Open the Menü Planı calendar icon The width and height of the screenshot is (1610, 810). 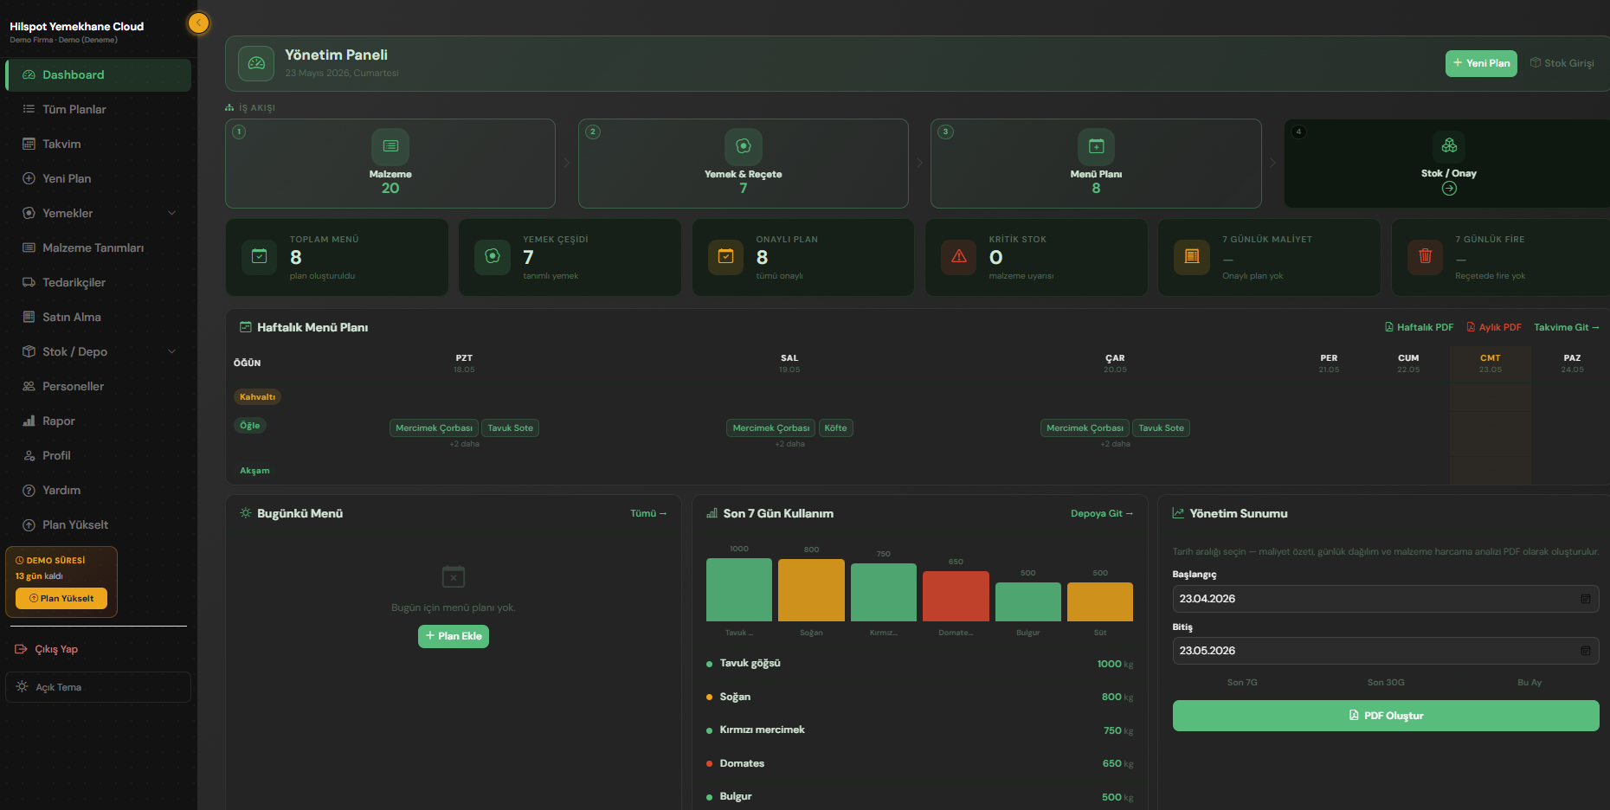coord(1096,146)
